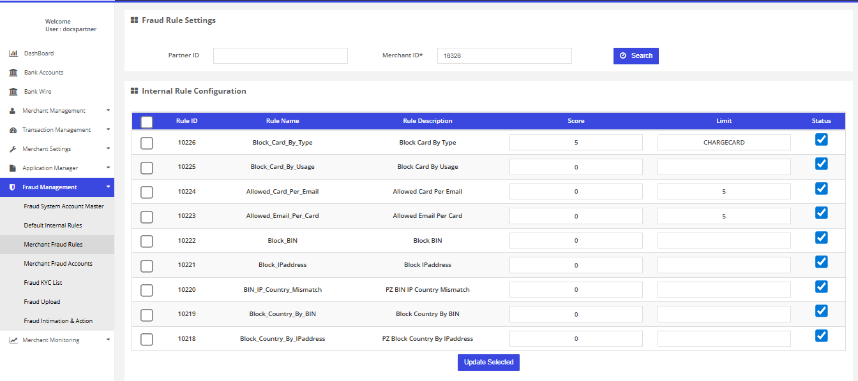Go to Fraud KYC List
858x381 pixels.
click(43, 283)
